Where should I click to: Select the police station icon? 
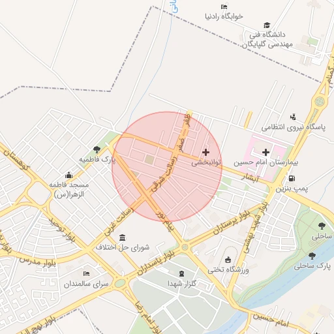[293, 117]
